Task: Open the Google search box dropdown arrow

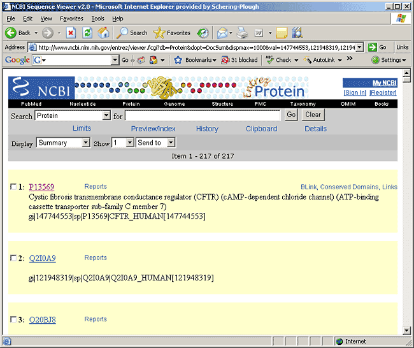Action: (x=115, y=60)
